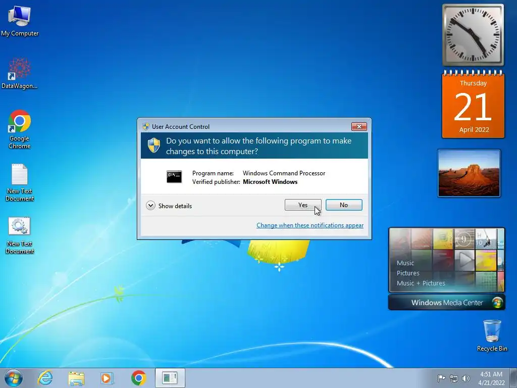Click Yes in User Account Control dialog
The width and height of the screenshot is (517, 388).
(x=303, y=205)
